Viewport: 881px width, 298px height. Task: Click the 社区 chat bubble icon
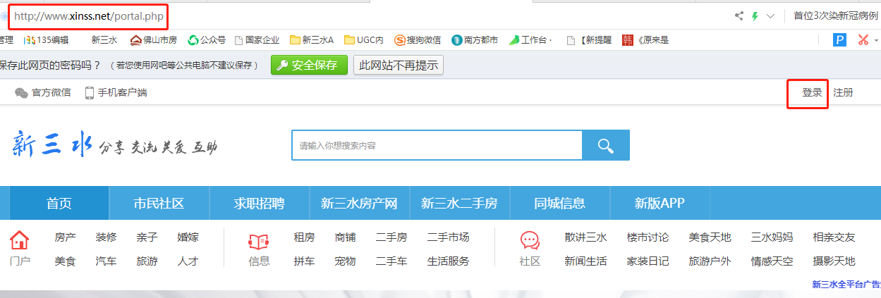click(530, 241)
